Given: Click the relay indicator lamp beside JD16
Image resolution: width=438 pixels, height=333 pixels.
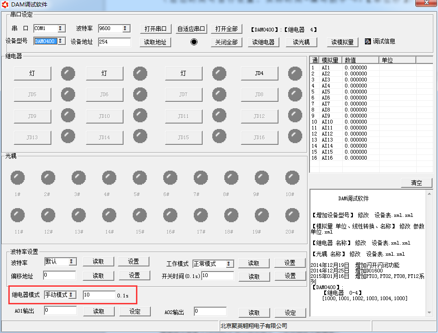Looking at the screenshot, I should coord(295,136).
